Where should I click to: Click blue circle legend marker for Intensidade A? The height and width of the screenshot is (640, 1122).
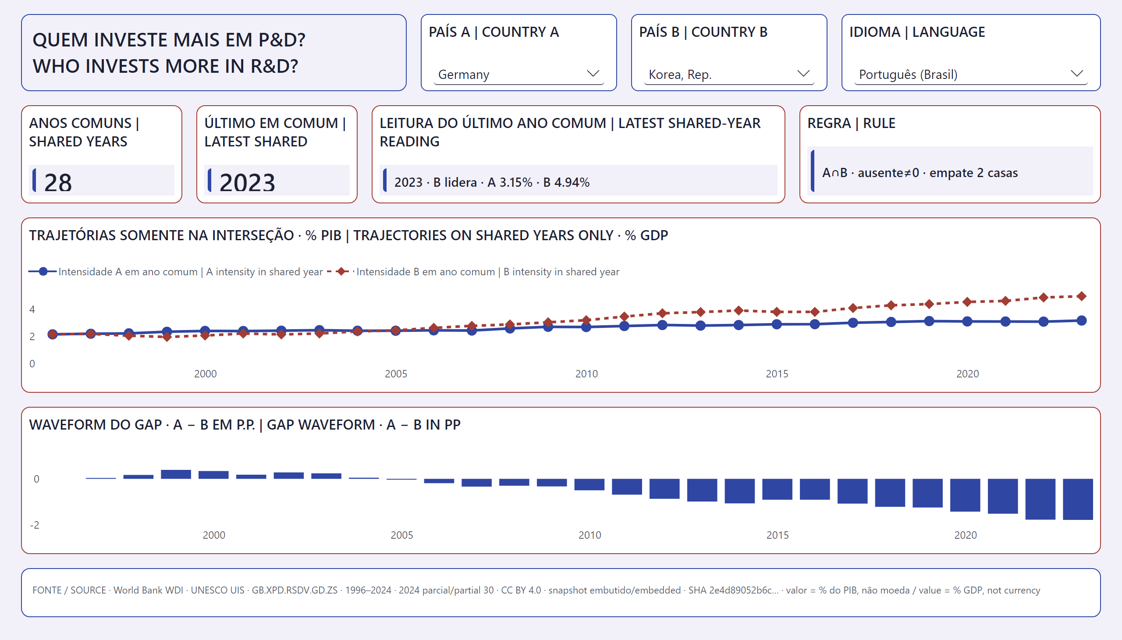click(43, 272)
